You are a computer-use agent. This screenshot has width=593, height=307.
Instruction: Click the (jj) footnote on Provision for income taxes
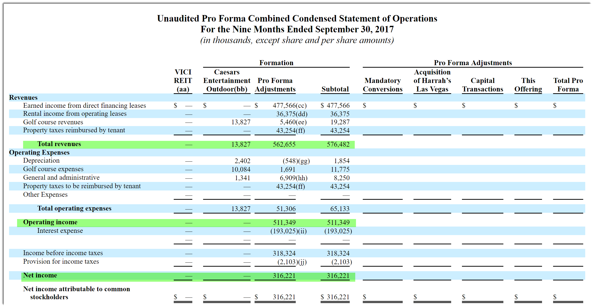(x=302, y=262)
